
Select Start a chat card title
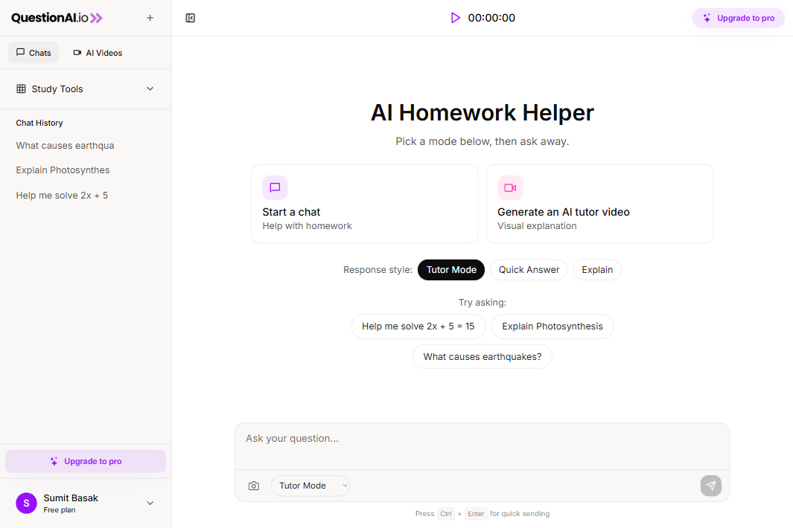pos(291,212)
